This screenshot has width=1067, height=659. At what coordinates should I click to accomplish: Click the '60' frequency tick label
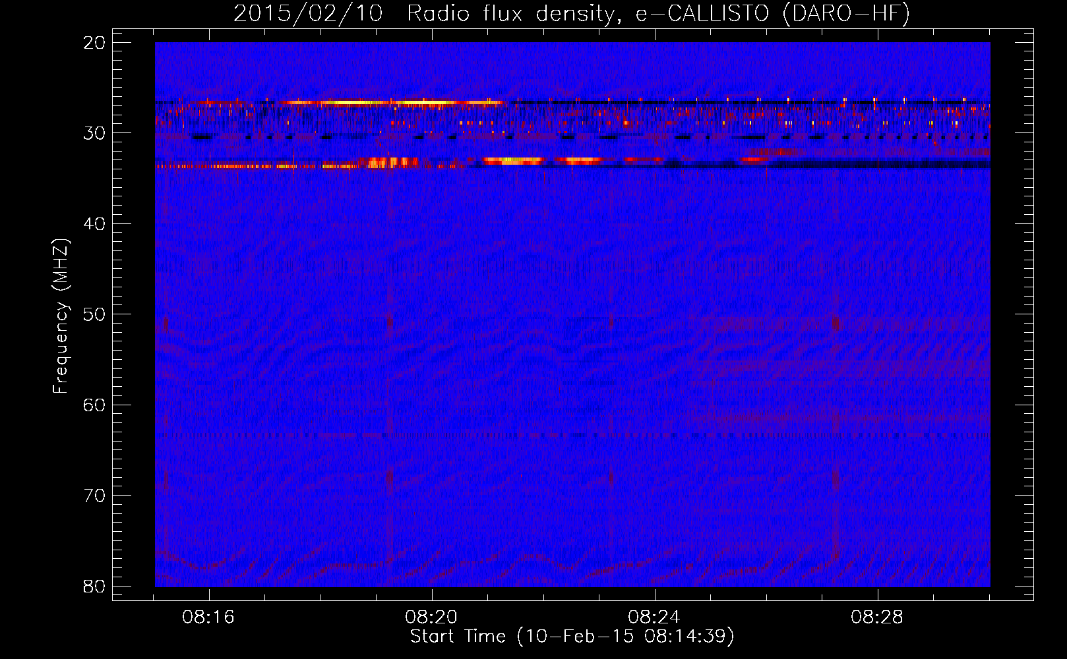(x=95, y=405)
